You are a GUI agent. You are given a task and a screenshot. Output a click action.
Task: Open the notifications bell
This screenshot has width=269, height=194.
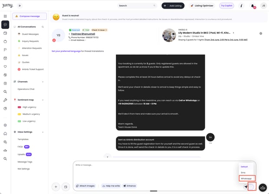tap(253, 6)
